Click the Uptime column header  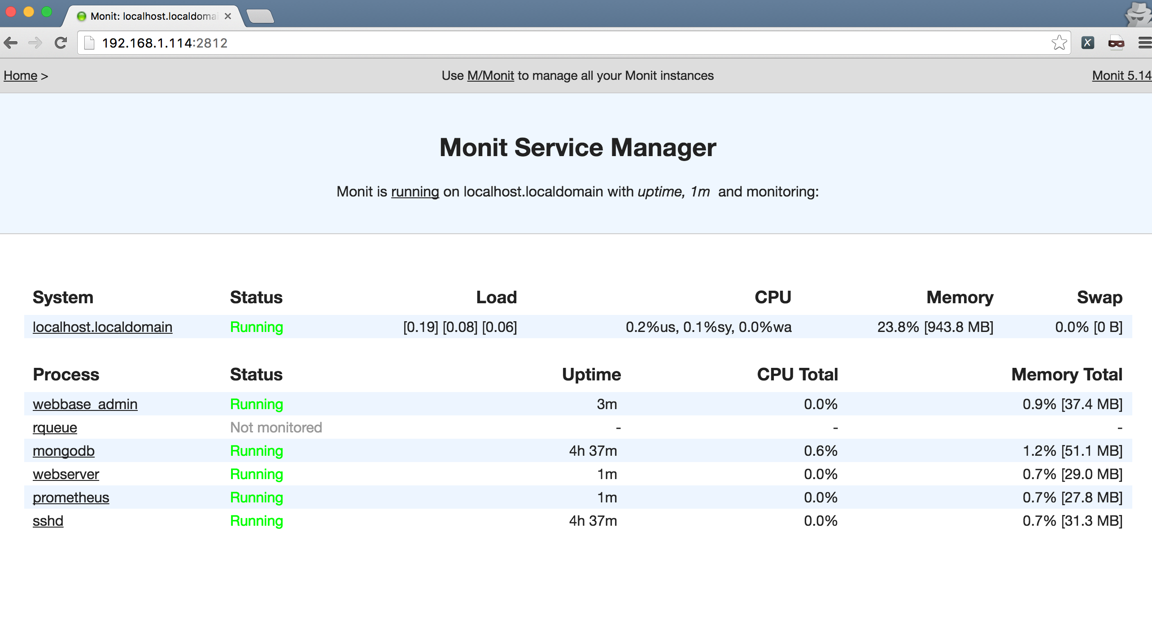coord(592,375)
